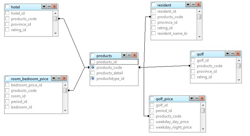Select weekday_night_price field in golf_price table

[174, 127]
